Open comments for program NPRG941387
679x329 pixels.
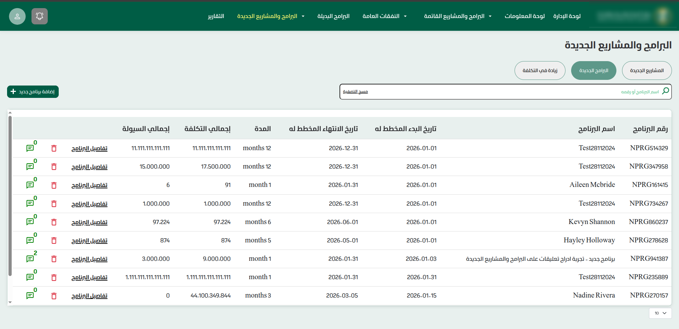(30, 259)
